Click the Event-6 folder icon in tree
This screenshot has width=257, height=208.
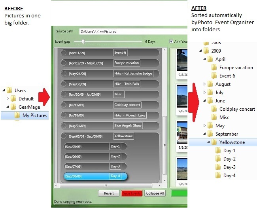214,76
